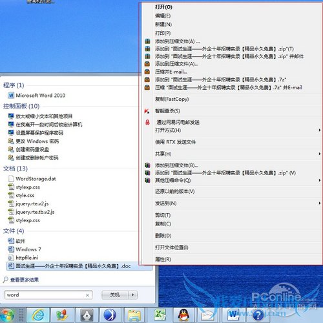Click the file icon beside jquery.rte.v2.js
The width and height of the screenshot is (323, 323).
[11, 203]
